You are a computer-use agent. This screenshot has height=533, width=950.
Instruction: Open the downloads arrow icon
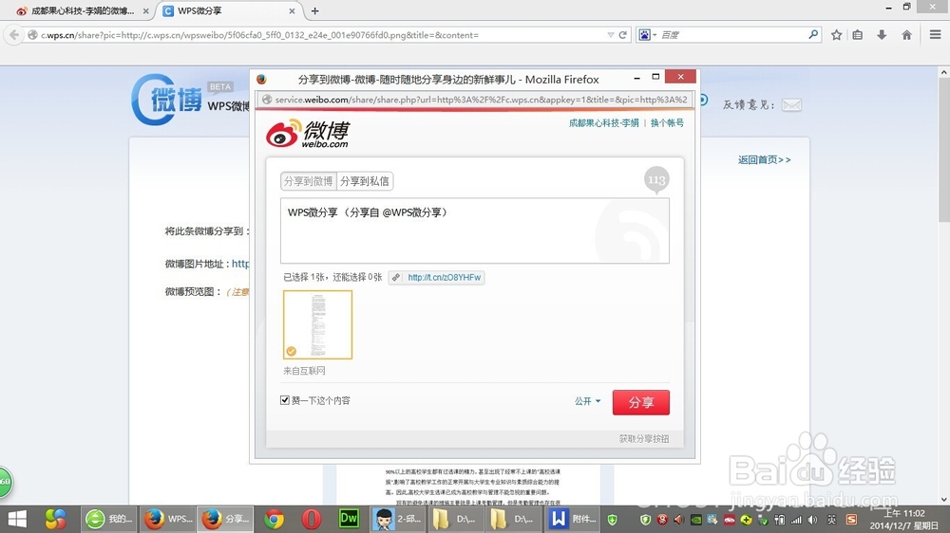tap(882, 35)
